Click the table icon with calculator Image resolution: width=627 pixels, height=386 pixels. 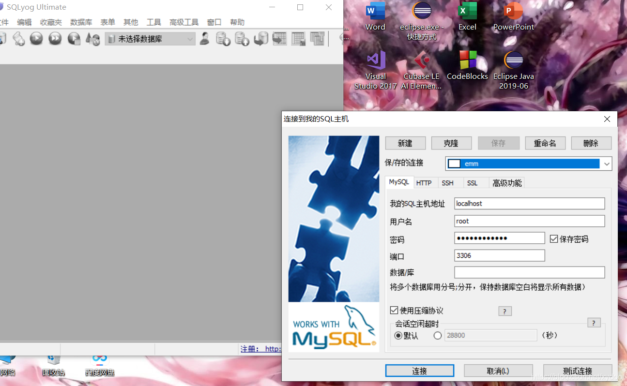pos(298,39)
